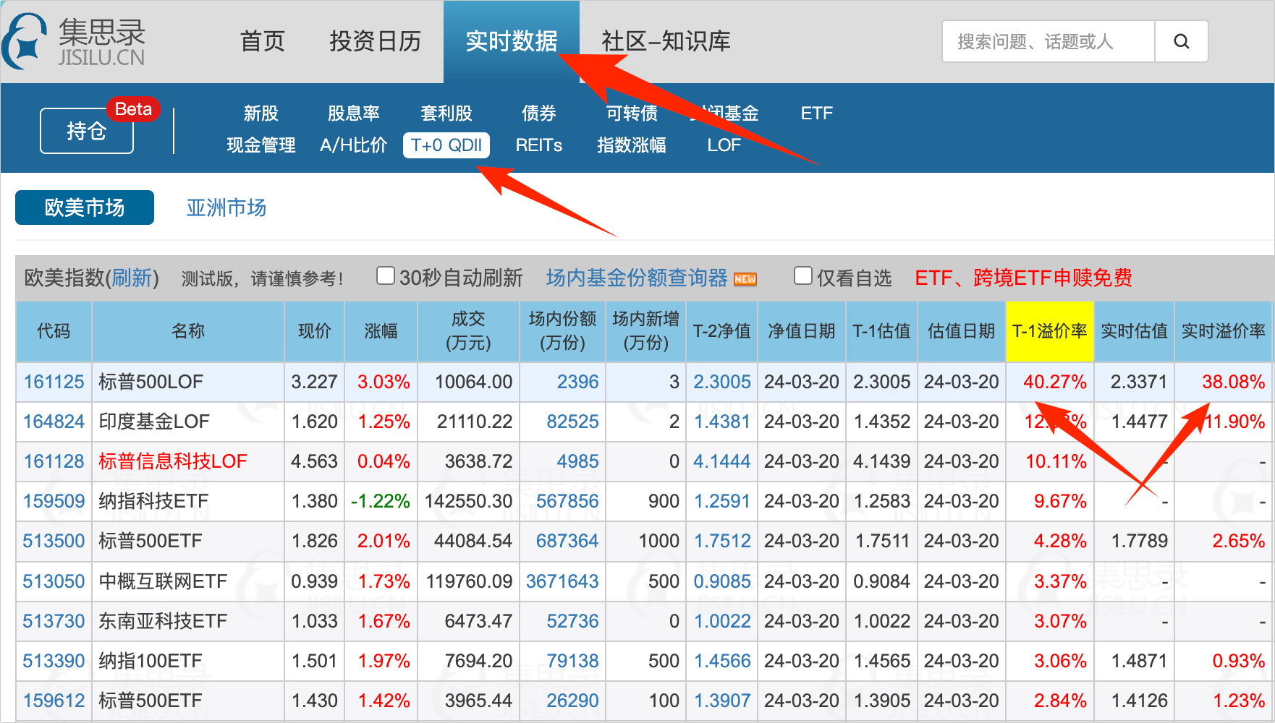Sort by 涨幅 column header
1275x723 pixels.
[381, 331]
